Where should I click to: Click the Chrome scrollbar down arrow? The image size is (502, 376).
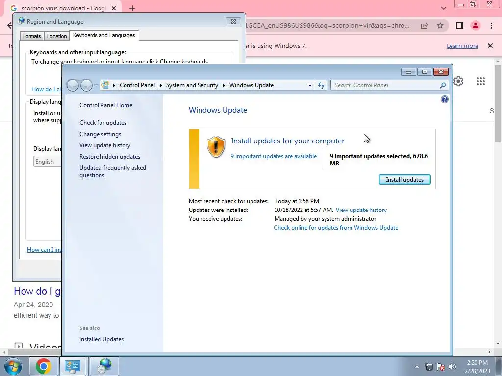coord(498,344)
